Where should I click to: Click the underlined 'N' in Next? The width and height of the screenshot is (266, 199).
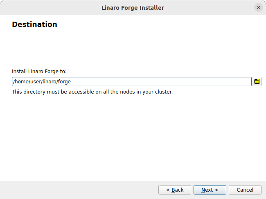click(203, 190)
